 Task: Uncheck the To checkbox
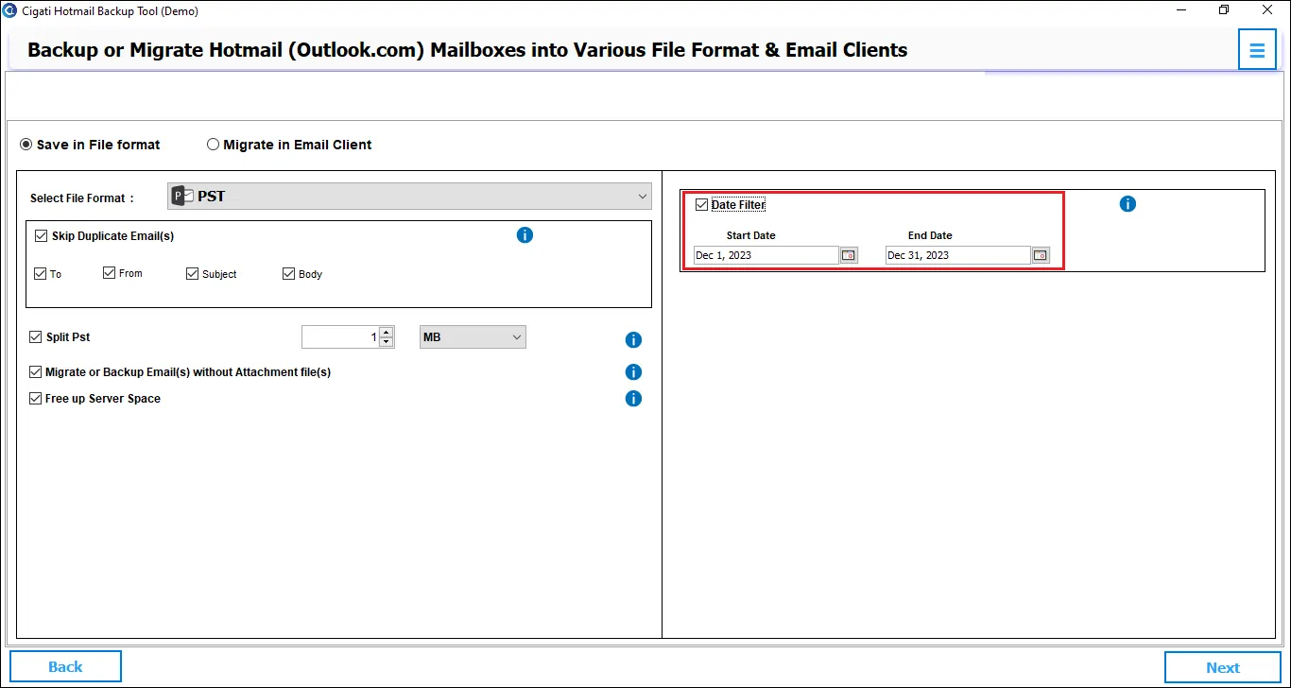40,274
